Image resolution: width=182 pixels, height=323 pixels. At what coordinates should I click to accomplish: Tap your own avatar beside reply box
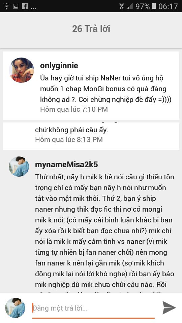(15, 308)
